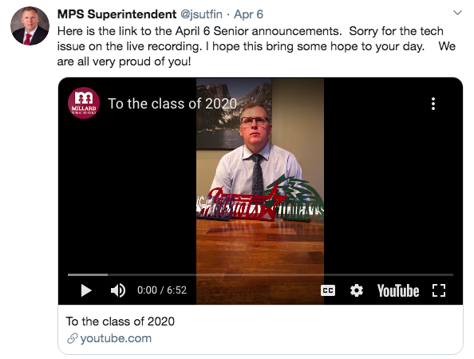474x359 pixels.
Task: Click the Apr 6 tweet timestamp
Action: [x=248, y=14]
